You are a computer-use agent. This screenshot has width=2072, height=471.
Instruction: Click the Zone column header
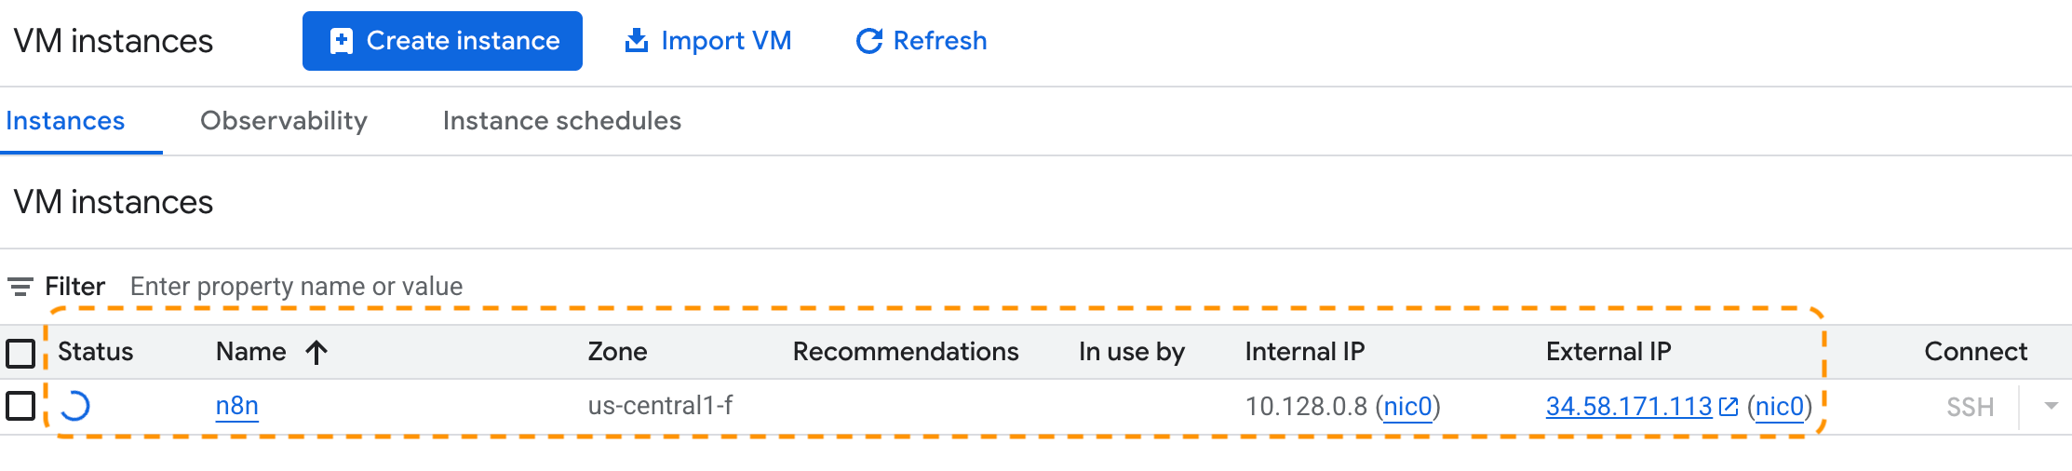(617, 352)
